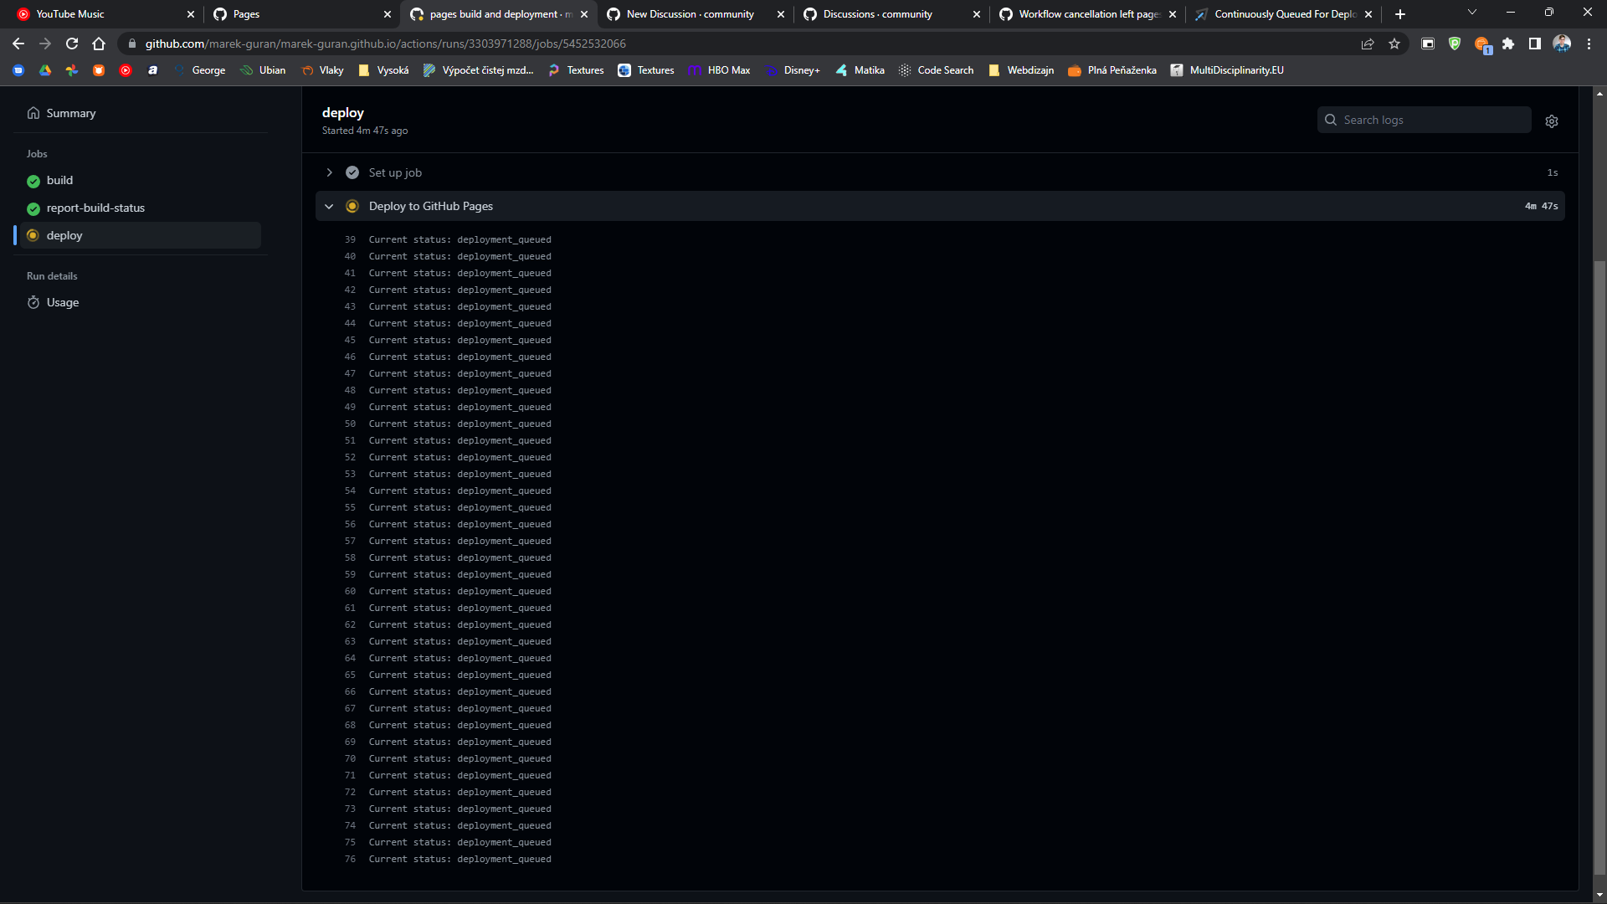Click log line 50 status text
1607x904 pixels.
460,424
